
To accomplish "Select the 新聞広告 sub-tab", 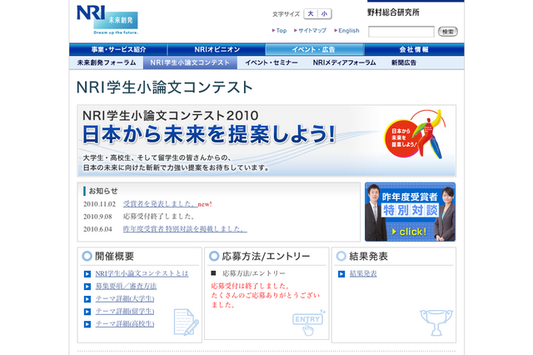I will (404, 62).
